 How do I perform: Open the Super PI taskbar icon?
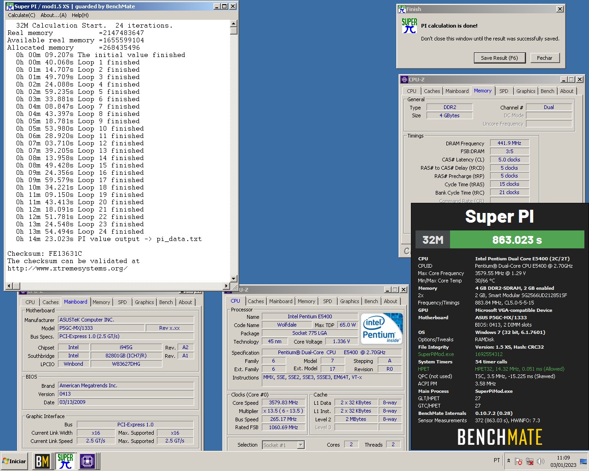tap(65, 461)
